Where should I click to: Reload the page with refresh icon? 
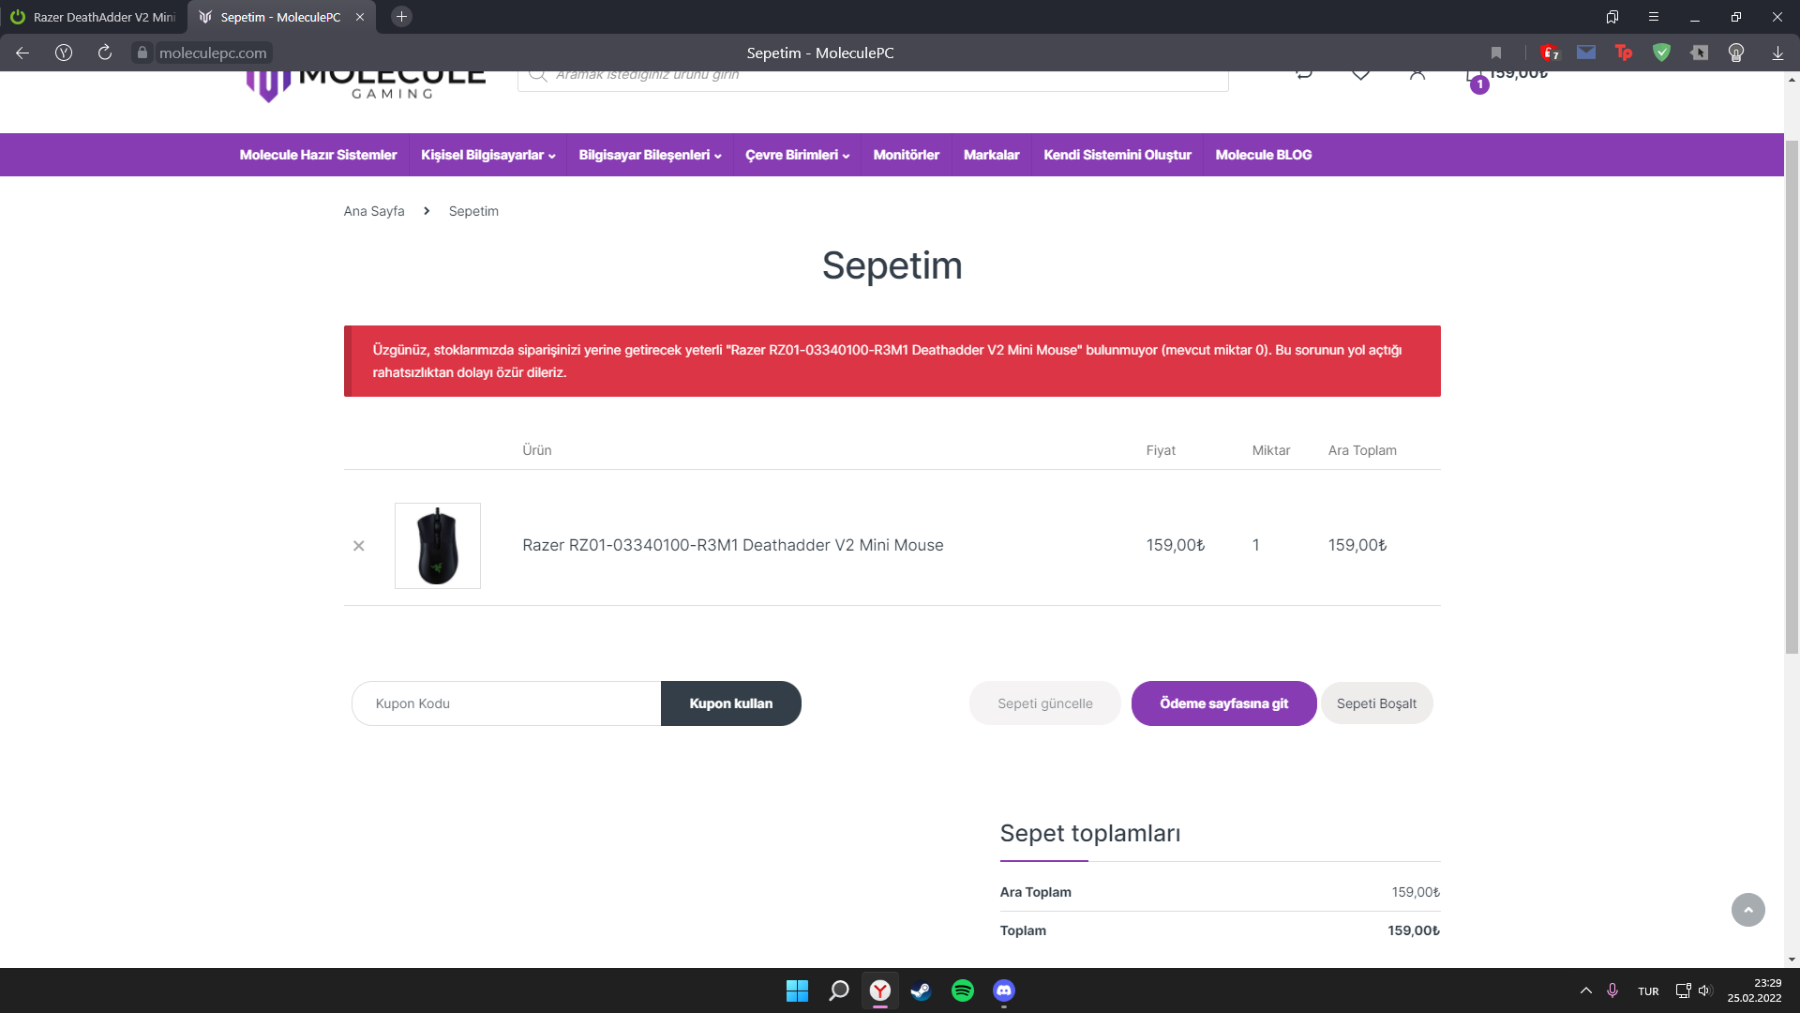pyautogui.click(x=105, y=53)
